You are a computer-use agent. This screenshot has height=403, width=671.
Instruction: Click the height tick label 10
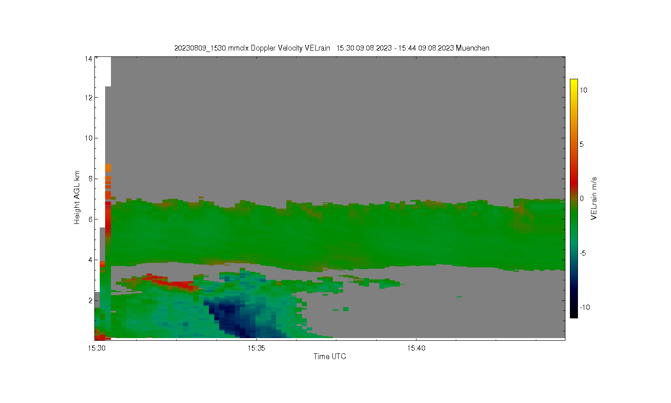tap(89, 138)
